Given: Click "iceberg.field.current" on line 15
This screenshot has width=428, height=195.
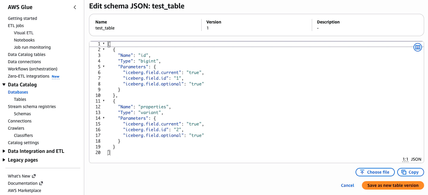Looking at the screenshot, I should pyautogui.click(x=152, y=124).
